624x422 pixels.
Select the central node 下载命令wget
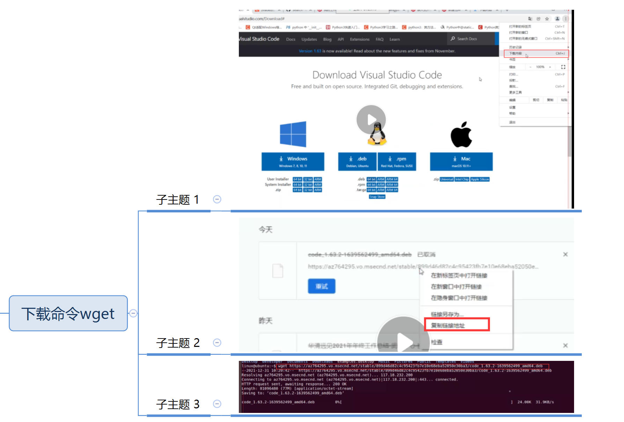click(68, 313)
